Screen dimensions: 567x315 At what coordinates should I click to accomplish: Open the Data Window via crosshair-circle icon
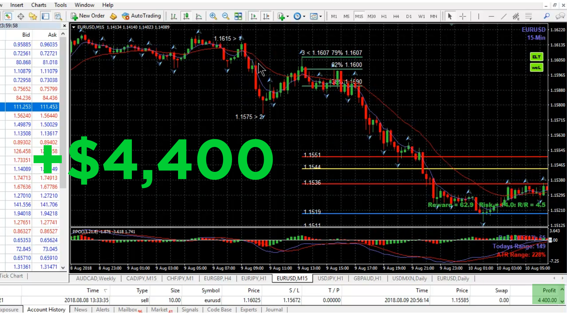[x=21, y=16]
